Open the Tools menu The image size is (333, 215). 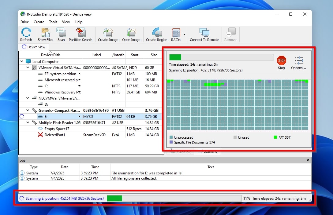click(53, 22)
